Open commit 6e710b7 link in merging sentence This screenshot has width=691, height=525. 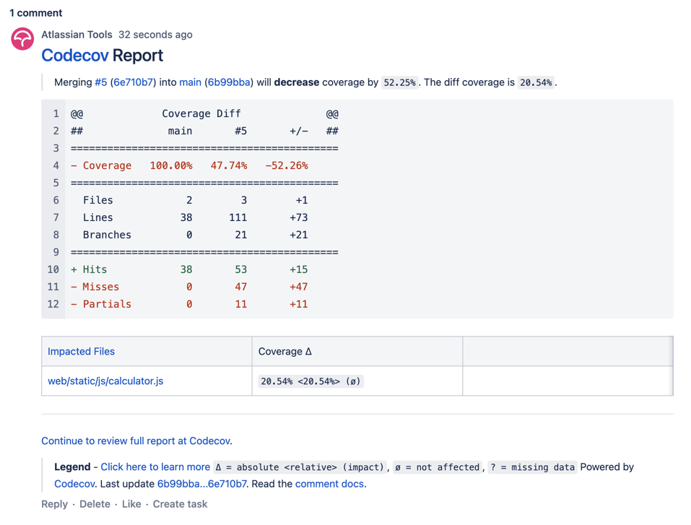click(133, 82)
